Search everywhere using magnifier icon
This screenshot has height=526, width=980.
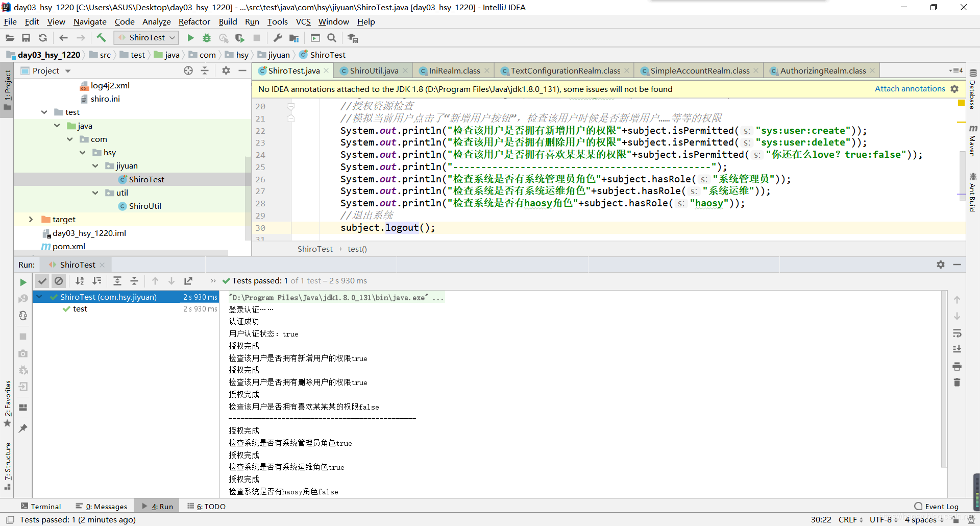coord(332,38)
